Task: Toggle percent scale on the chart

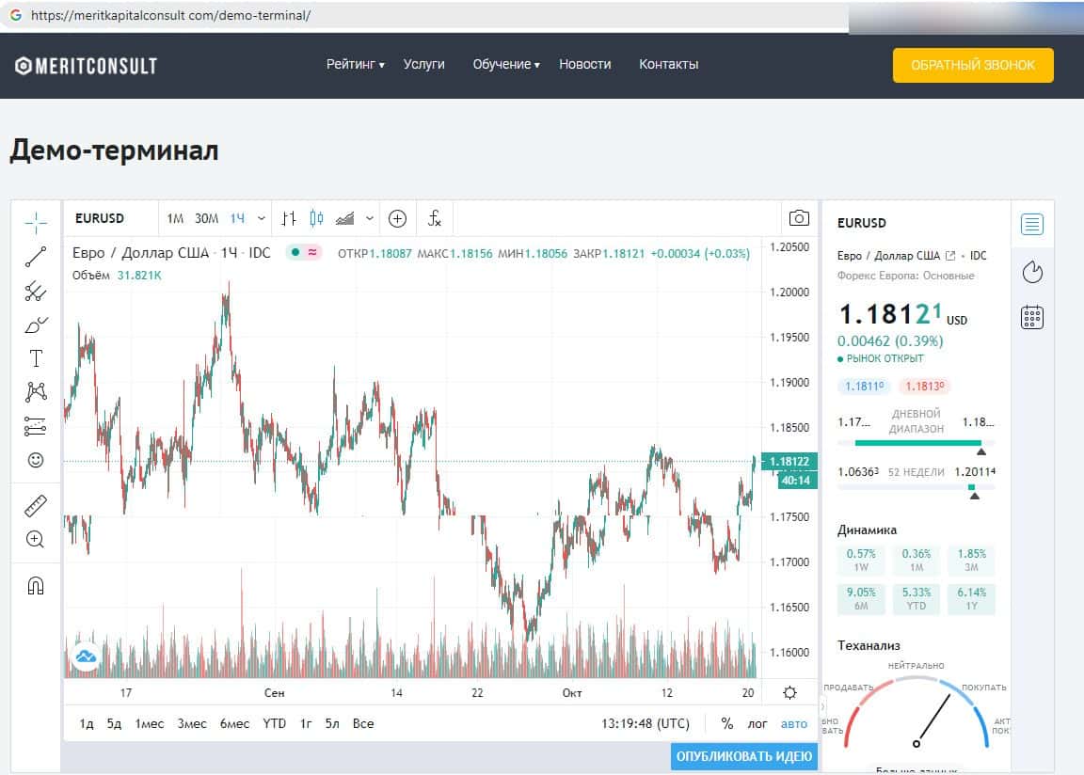Action: point(726,723)
